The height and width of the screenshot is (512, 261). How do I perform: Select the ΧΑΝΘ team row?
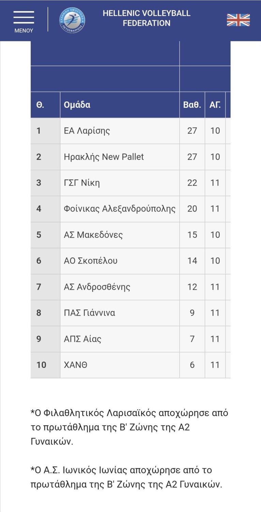pyautogui.click(x=76, y=365)
